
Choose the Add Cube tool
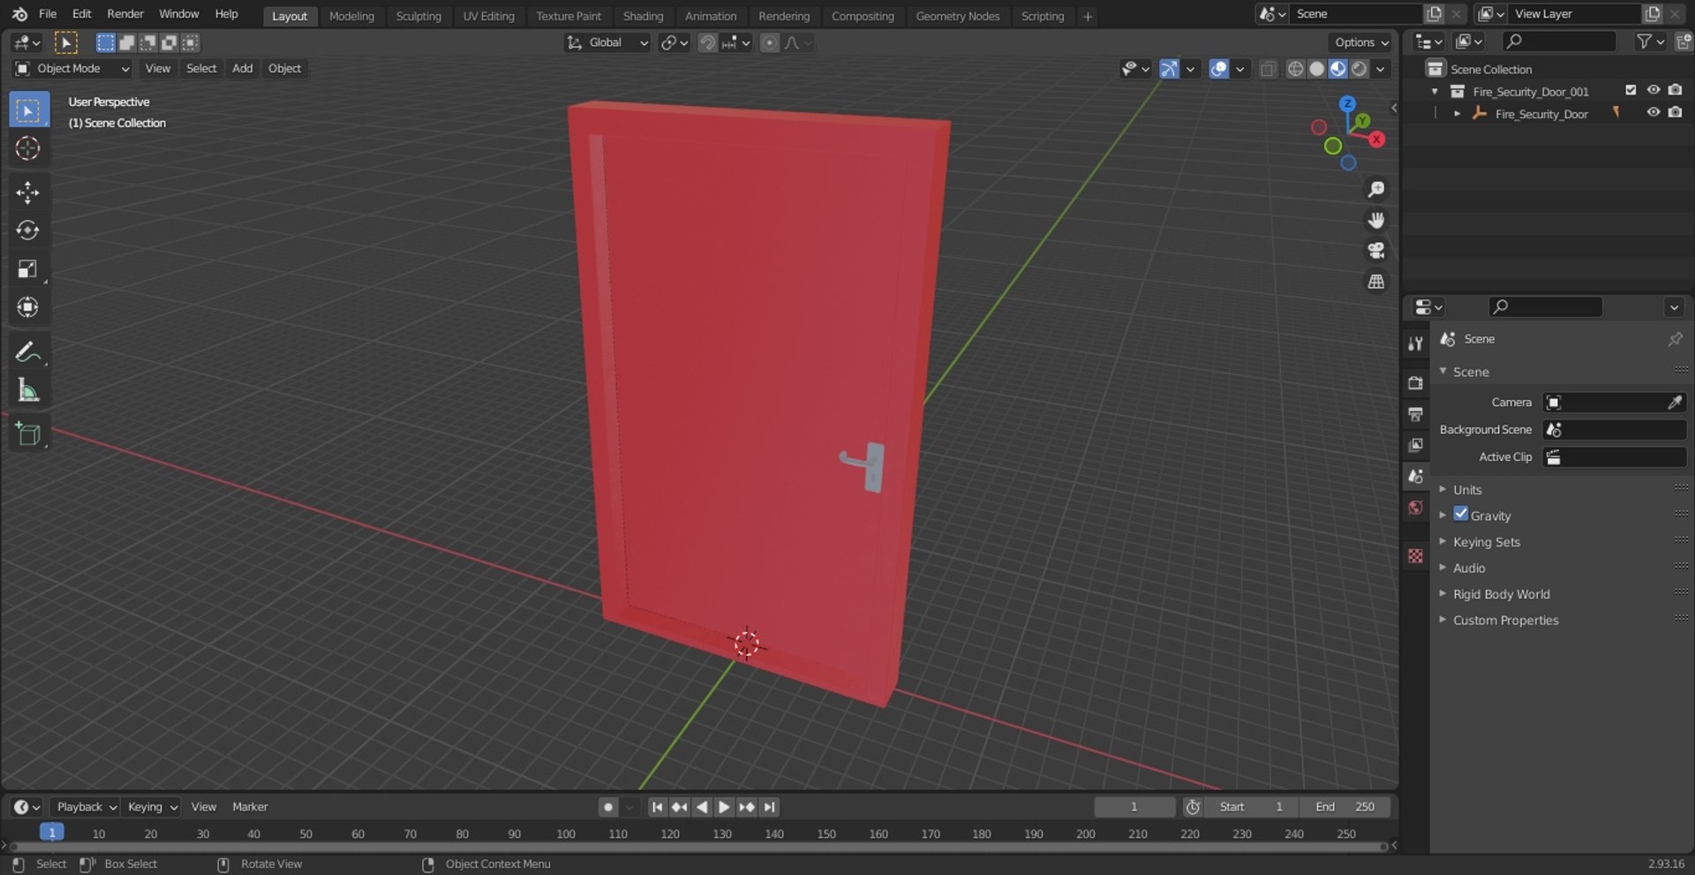click(28, 434)
